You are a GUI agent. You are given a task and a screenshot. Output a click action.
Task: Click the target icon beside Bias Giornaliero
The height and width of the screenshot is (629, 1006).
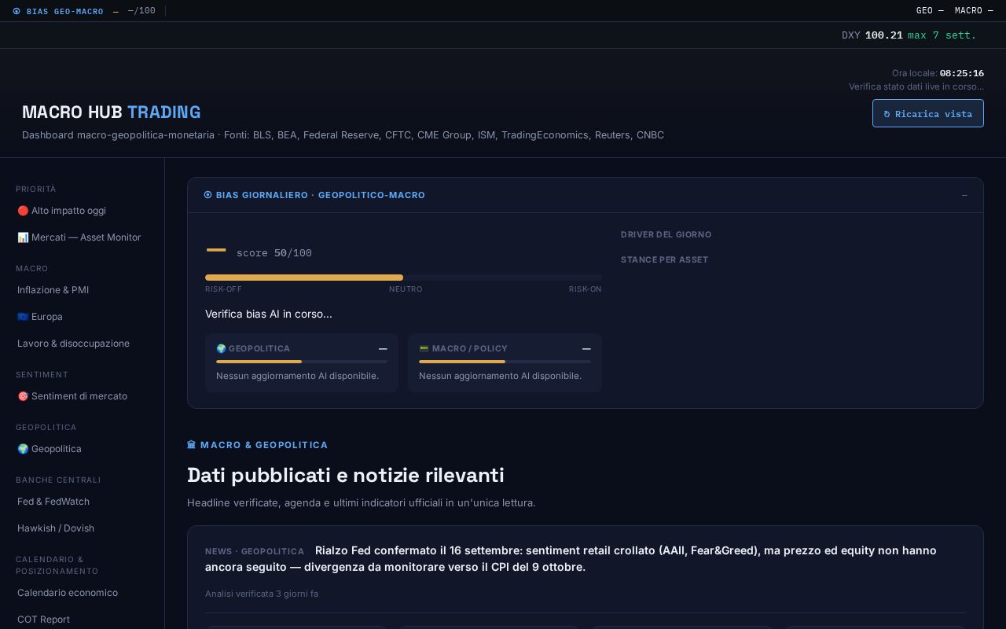pyautogui.click(x=208, y=195)
